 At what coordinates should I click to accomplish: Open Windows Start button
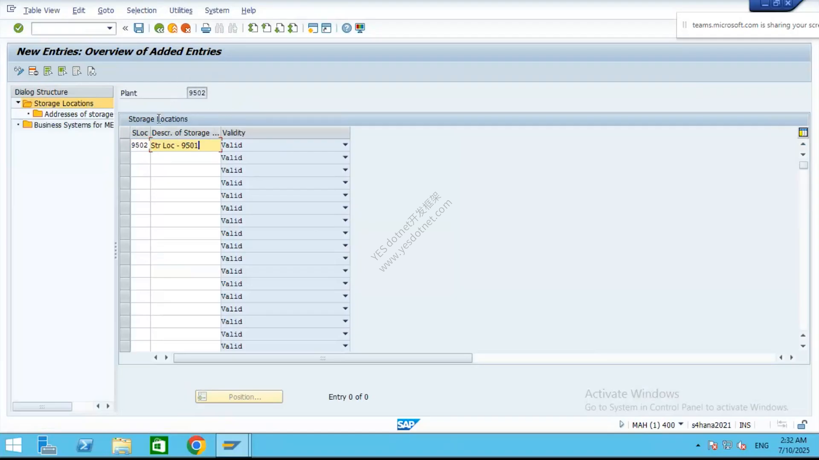(14, 446)
